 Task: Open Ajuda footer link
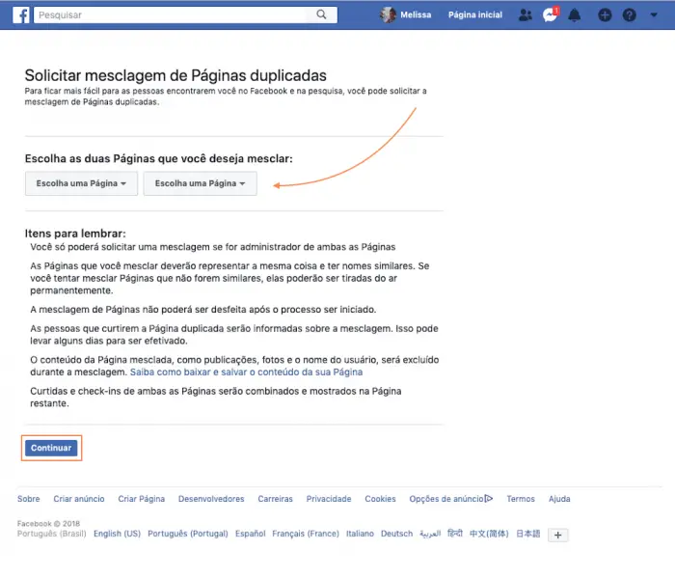[559, 499]
